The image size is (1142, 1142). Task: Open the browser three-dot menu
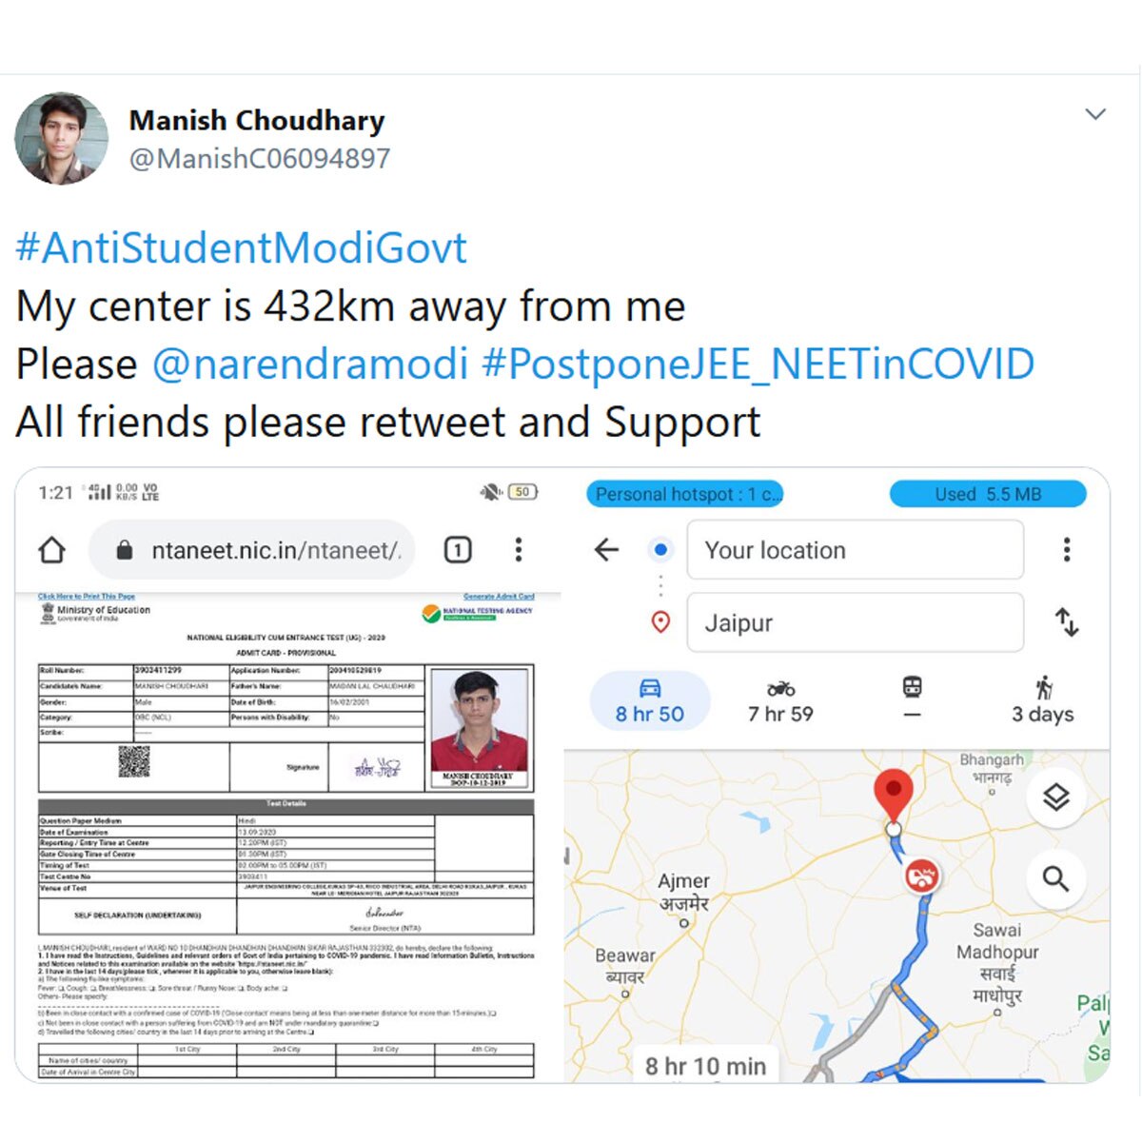[x=519, y=550]
